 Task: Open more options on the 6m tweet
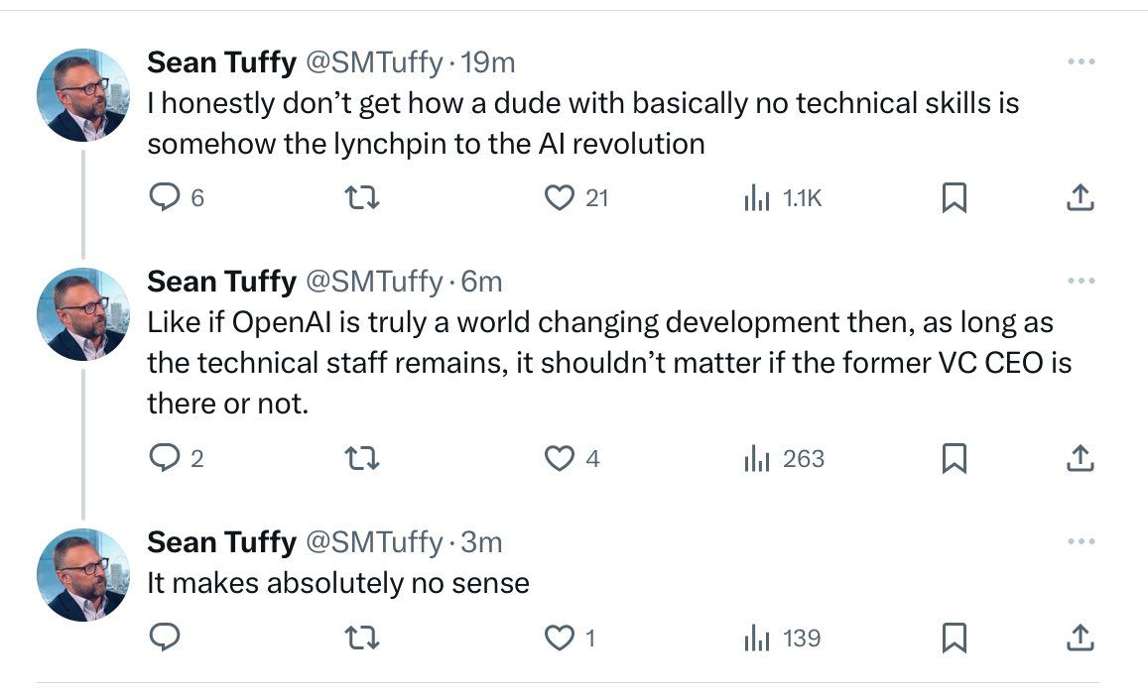[1081, 282]
